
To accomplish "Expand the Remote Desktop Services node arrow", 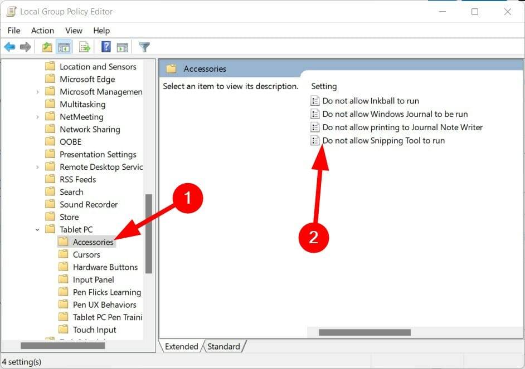I will click(37, 167).
